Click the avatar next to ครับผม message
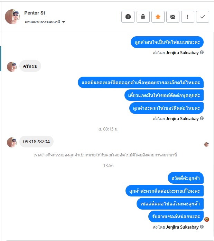Viewport: 214px width, 241px height. click(12, 67)
